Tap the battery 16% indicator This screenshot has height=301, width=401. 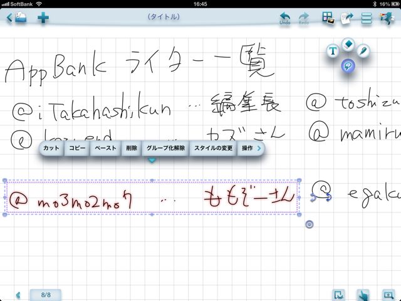(389, 4)
